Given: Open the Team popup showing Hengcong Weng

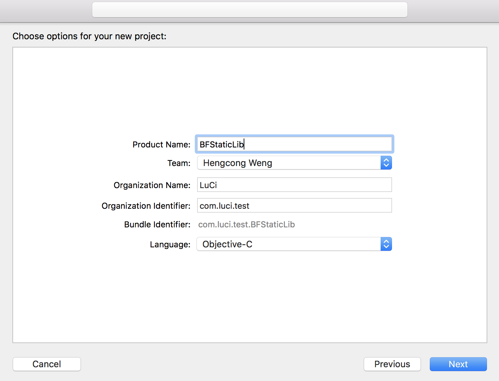Looking at the screenshot, I should point(289,163).
